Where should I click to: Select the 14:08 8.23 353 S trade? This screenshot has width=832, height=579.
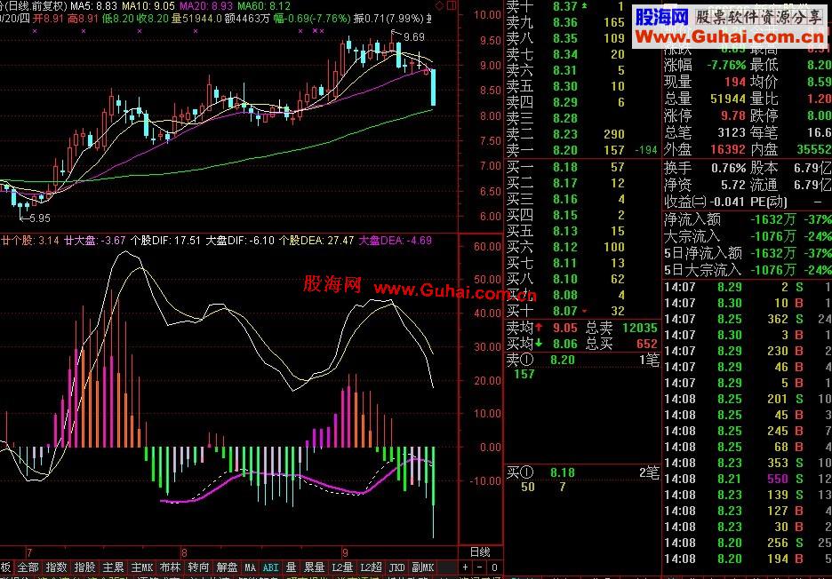pyautogui.click(x=747, y=463)
